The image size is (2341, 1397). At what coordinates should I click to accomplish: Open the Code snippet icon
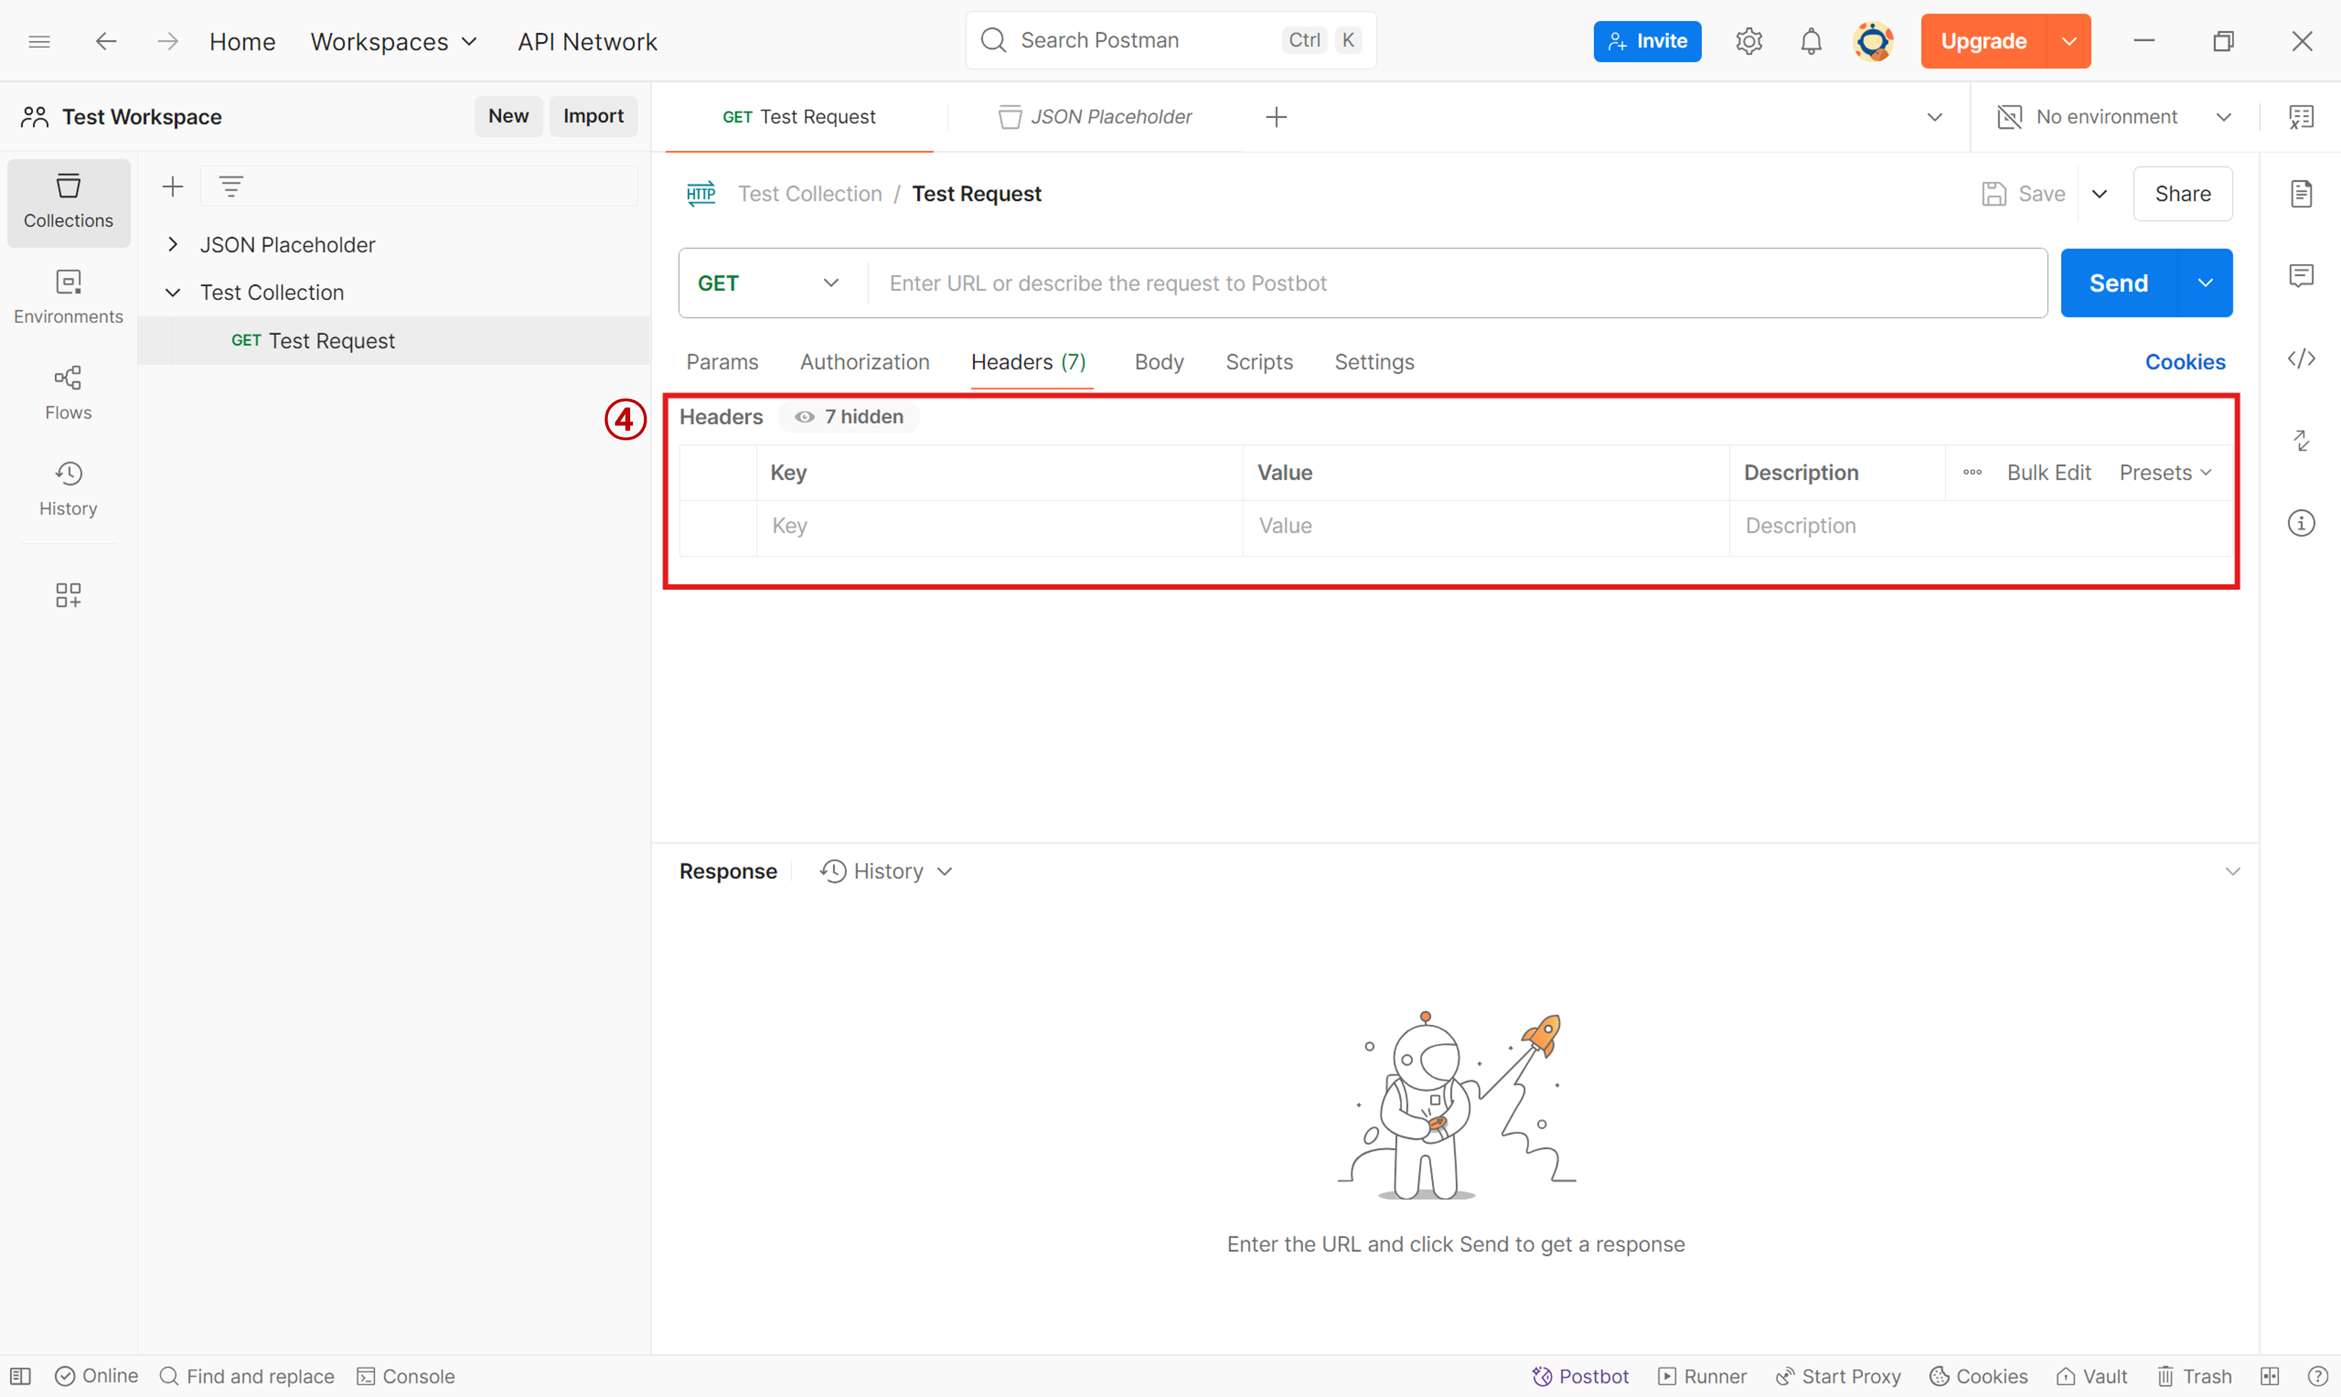[2301, 358]
